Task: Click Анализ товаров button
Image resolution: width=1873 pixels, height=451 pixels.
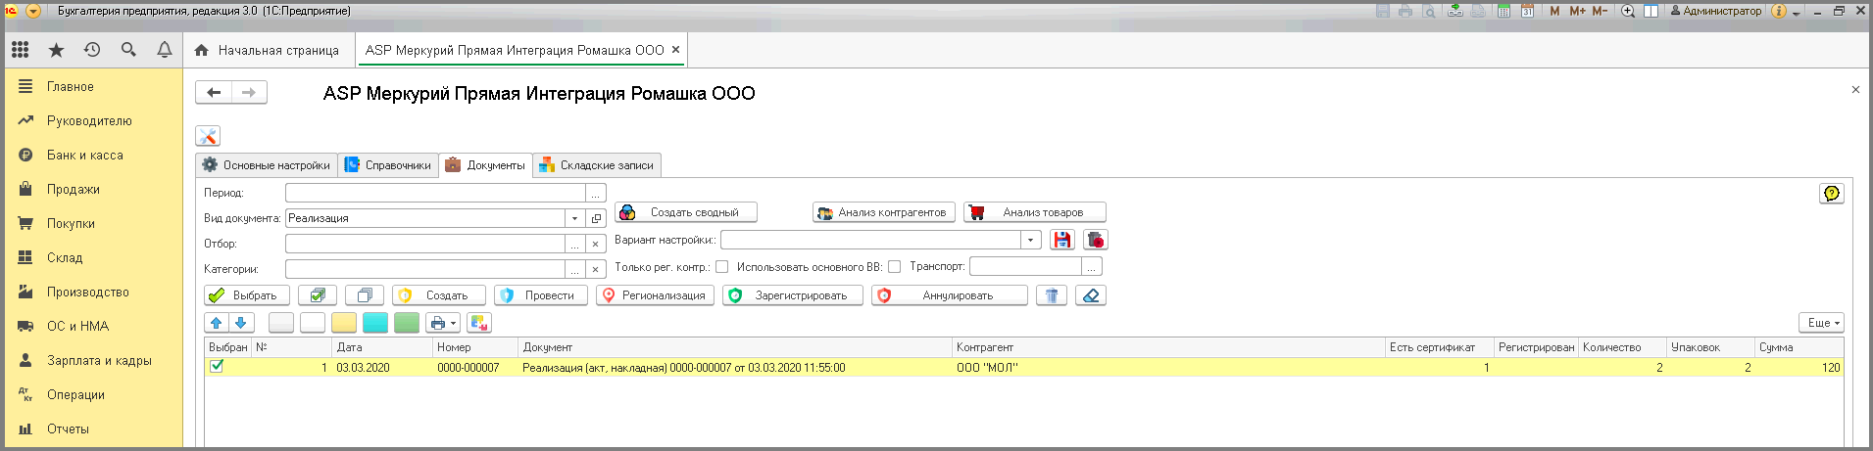Action: coord(1035,212)
